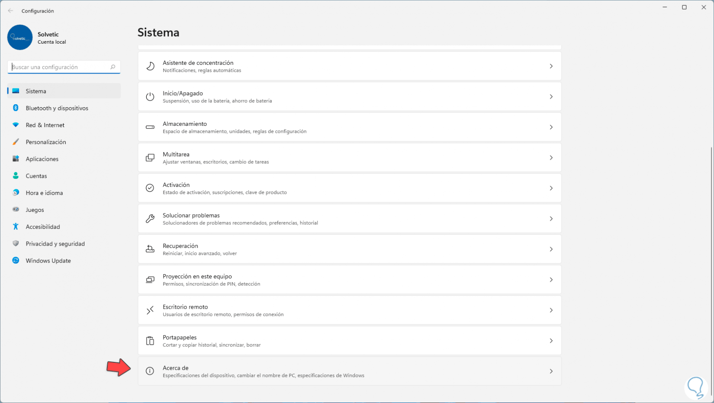This screenshot has width=714, height=403.
Task: Click the Solucionar problemas wrench icon
Action: tap(150, 219)
